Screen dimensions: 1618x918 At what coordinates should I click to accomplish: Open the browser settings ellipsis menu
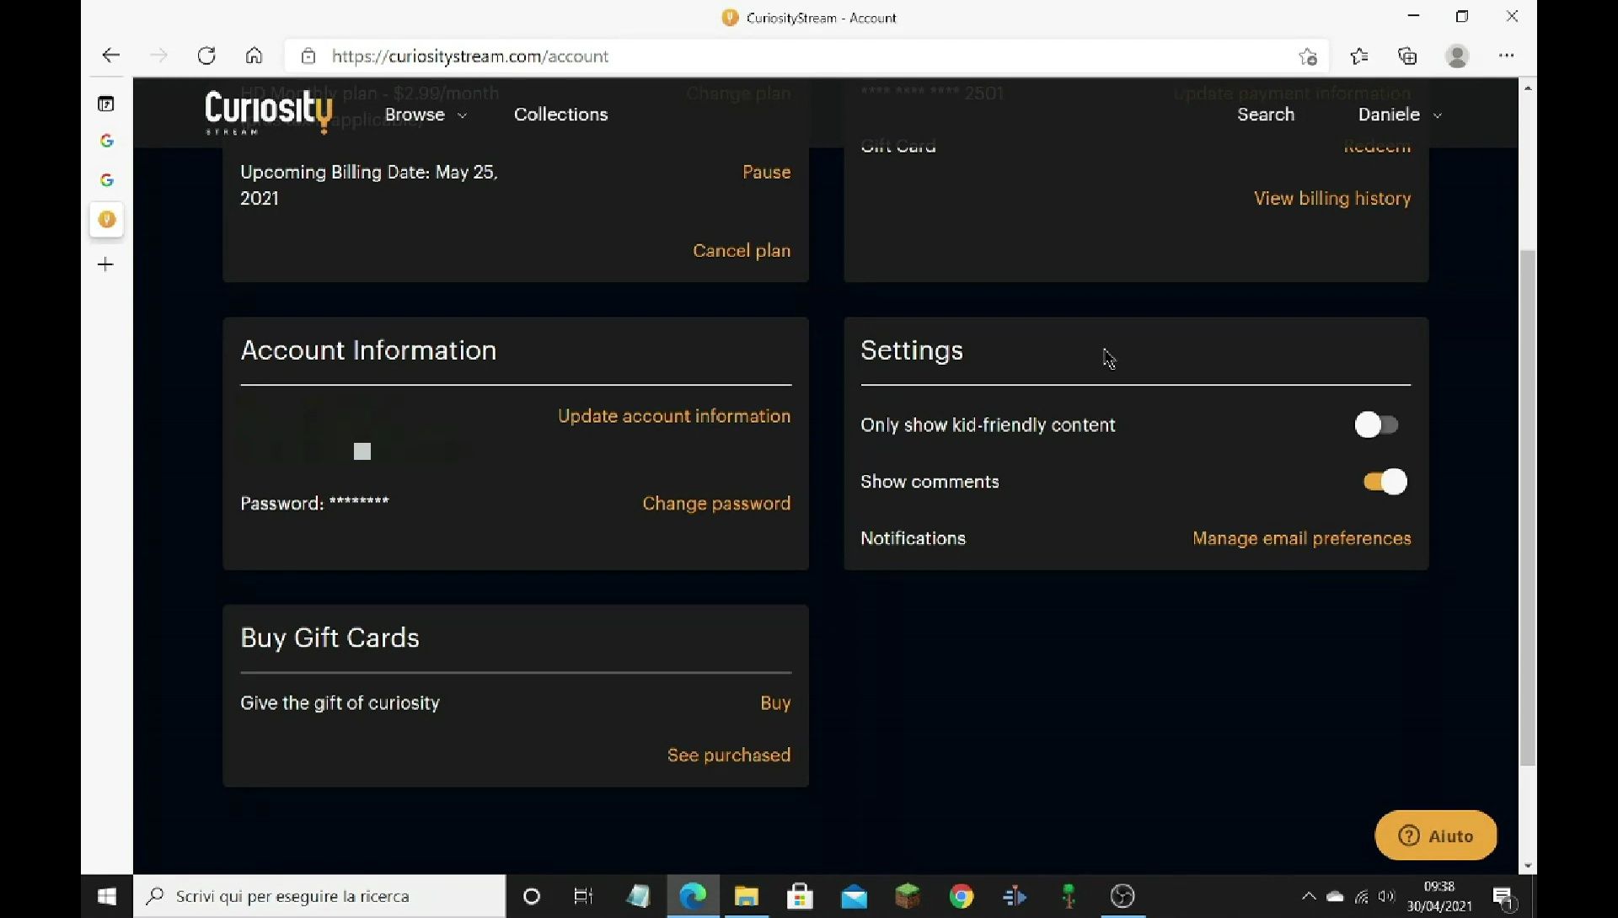(1506, 56)
